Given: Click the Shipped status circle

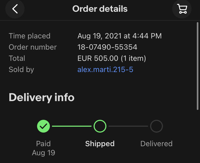Looking at the screenshot, I should [100, 126].
